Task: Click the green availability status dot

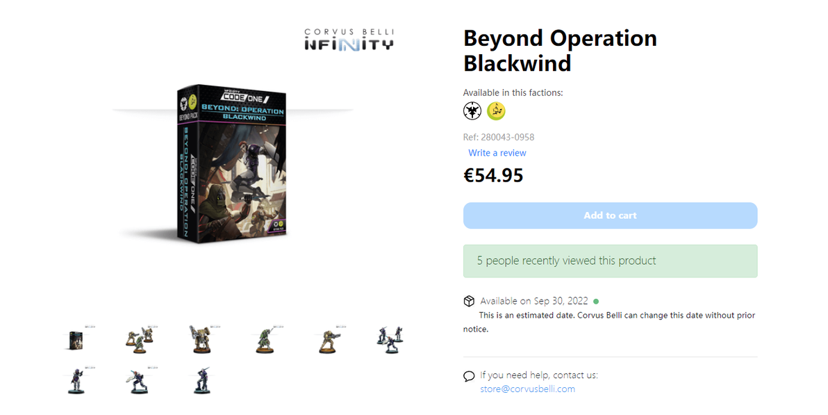Action: coord(596,302)
